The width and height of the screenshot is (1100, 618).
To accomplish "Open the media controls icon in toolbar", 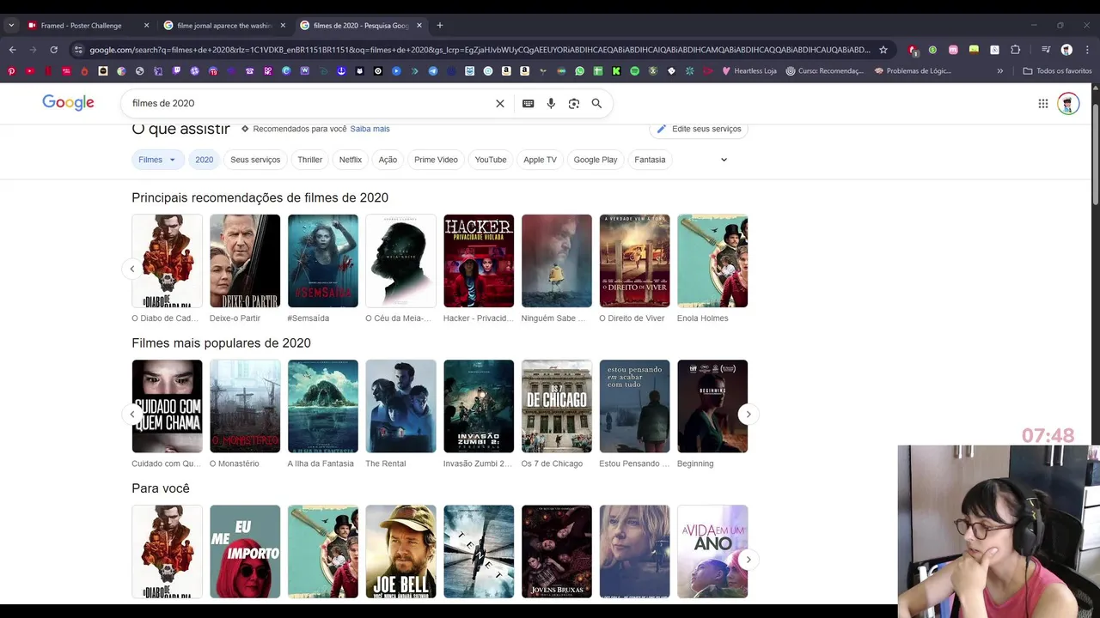I will click(x=1046, y=50).
